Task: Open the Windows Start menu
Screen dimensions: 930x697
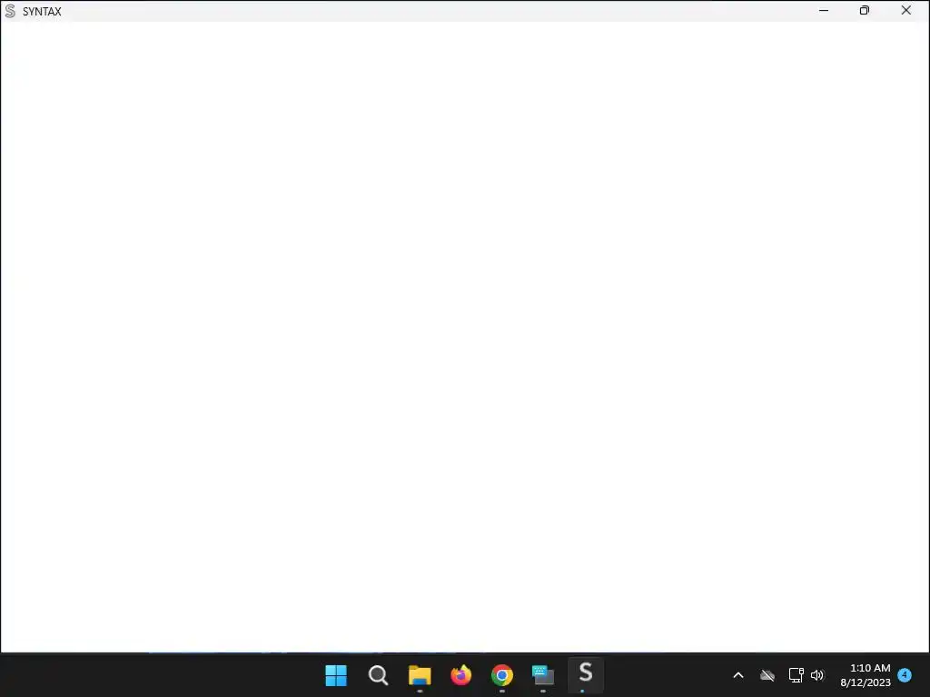Action: 336,675
